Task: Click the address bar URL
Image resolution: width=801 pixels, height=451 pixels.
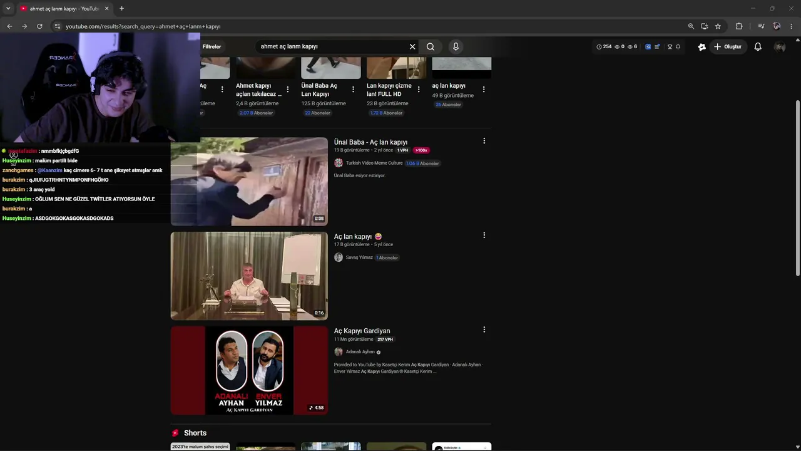Action: point(143,26)
